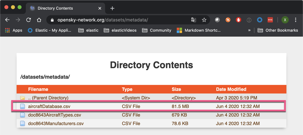Click the address bar URL field
The image size is (303, 135).
119,20
